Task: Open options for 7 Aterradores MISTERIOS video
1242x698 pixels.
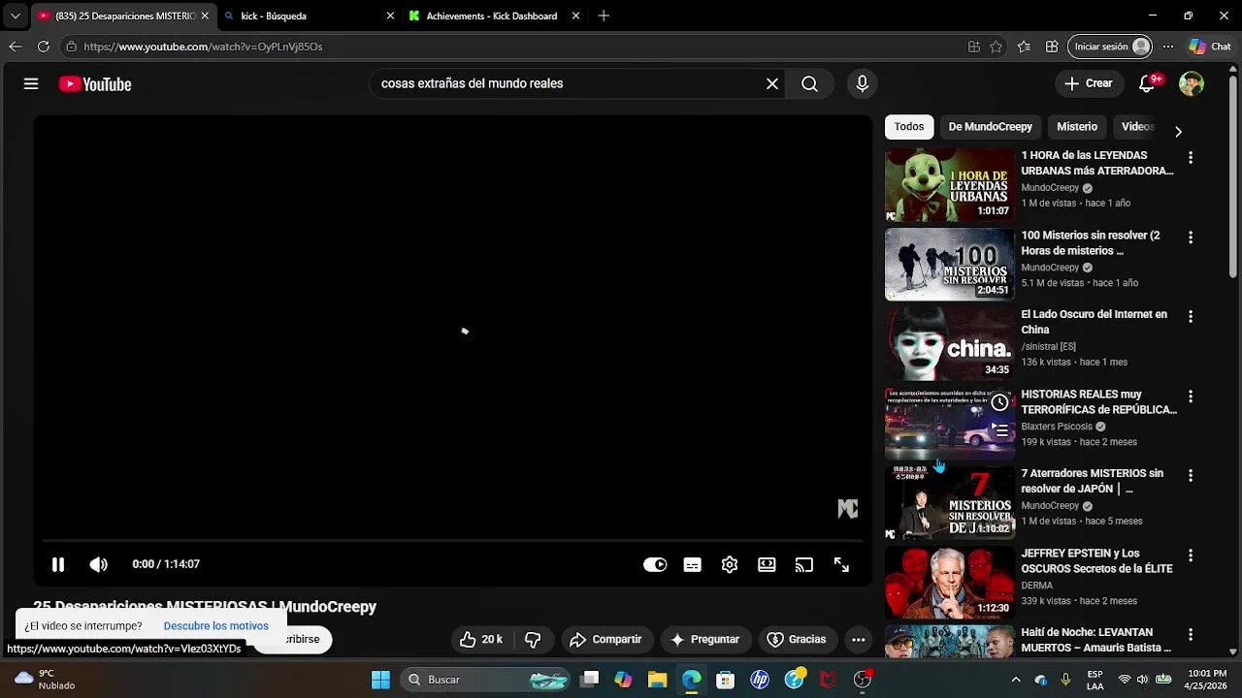Action: pyautogui.click(x=1191, y=476)
